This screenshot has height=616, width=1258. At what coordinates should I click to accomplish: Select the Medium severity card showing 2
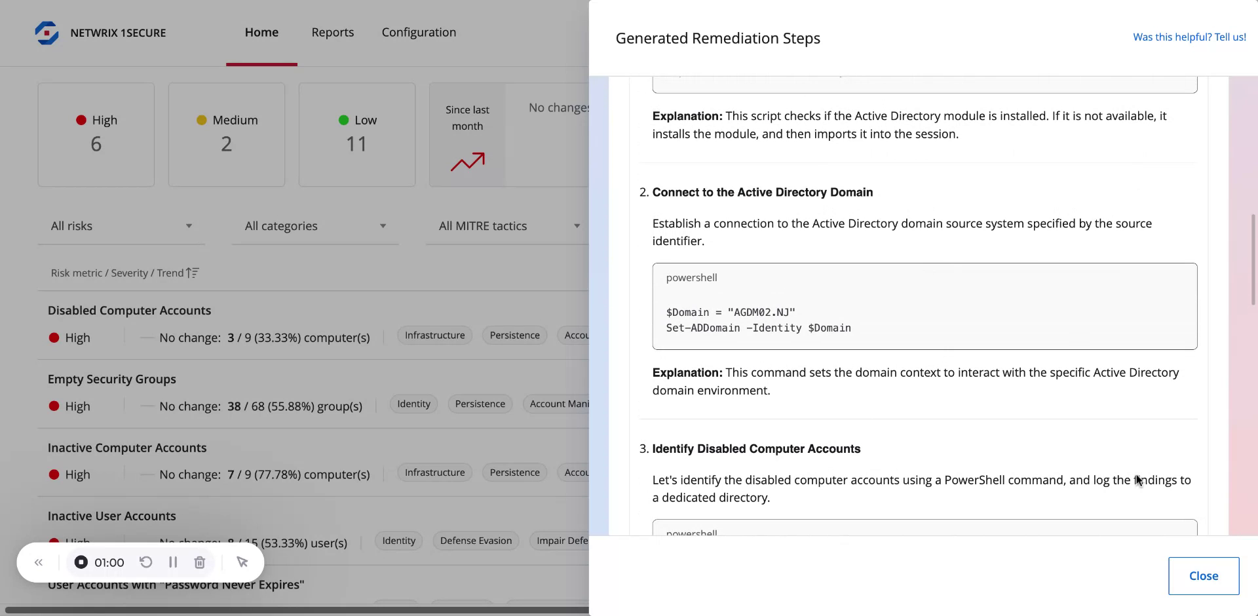(226, 134)
